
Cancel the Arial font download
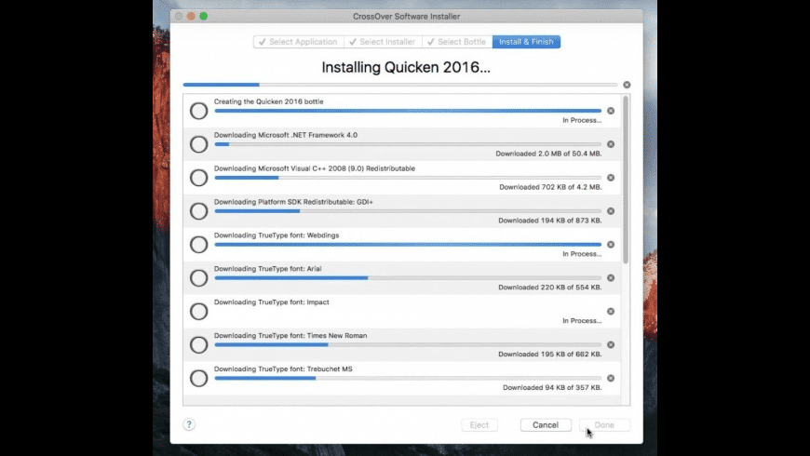click(611, 278)
